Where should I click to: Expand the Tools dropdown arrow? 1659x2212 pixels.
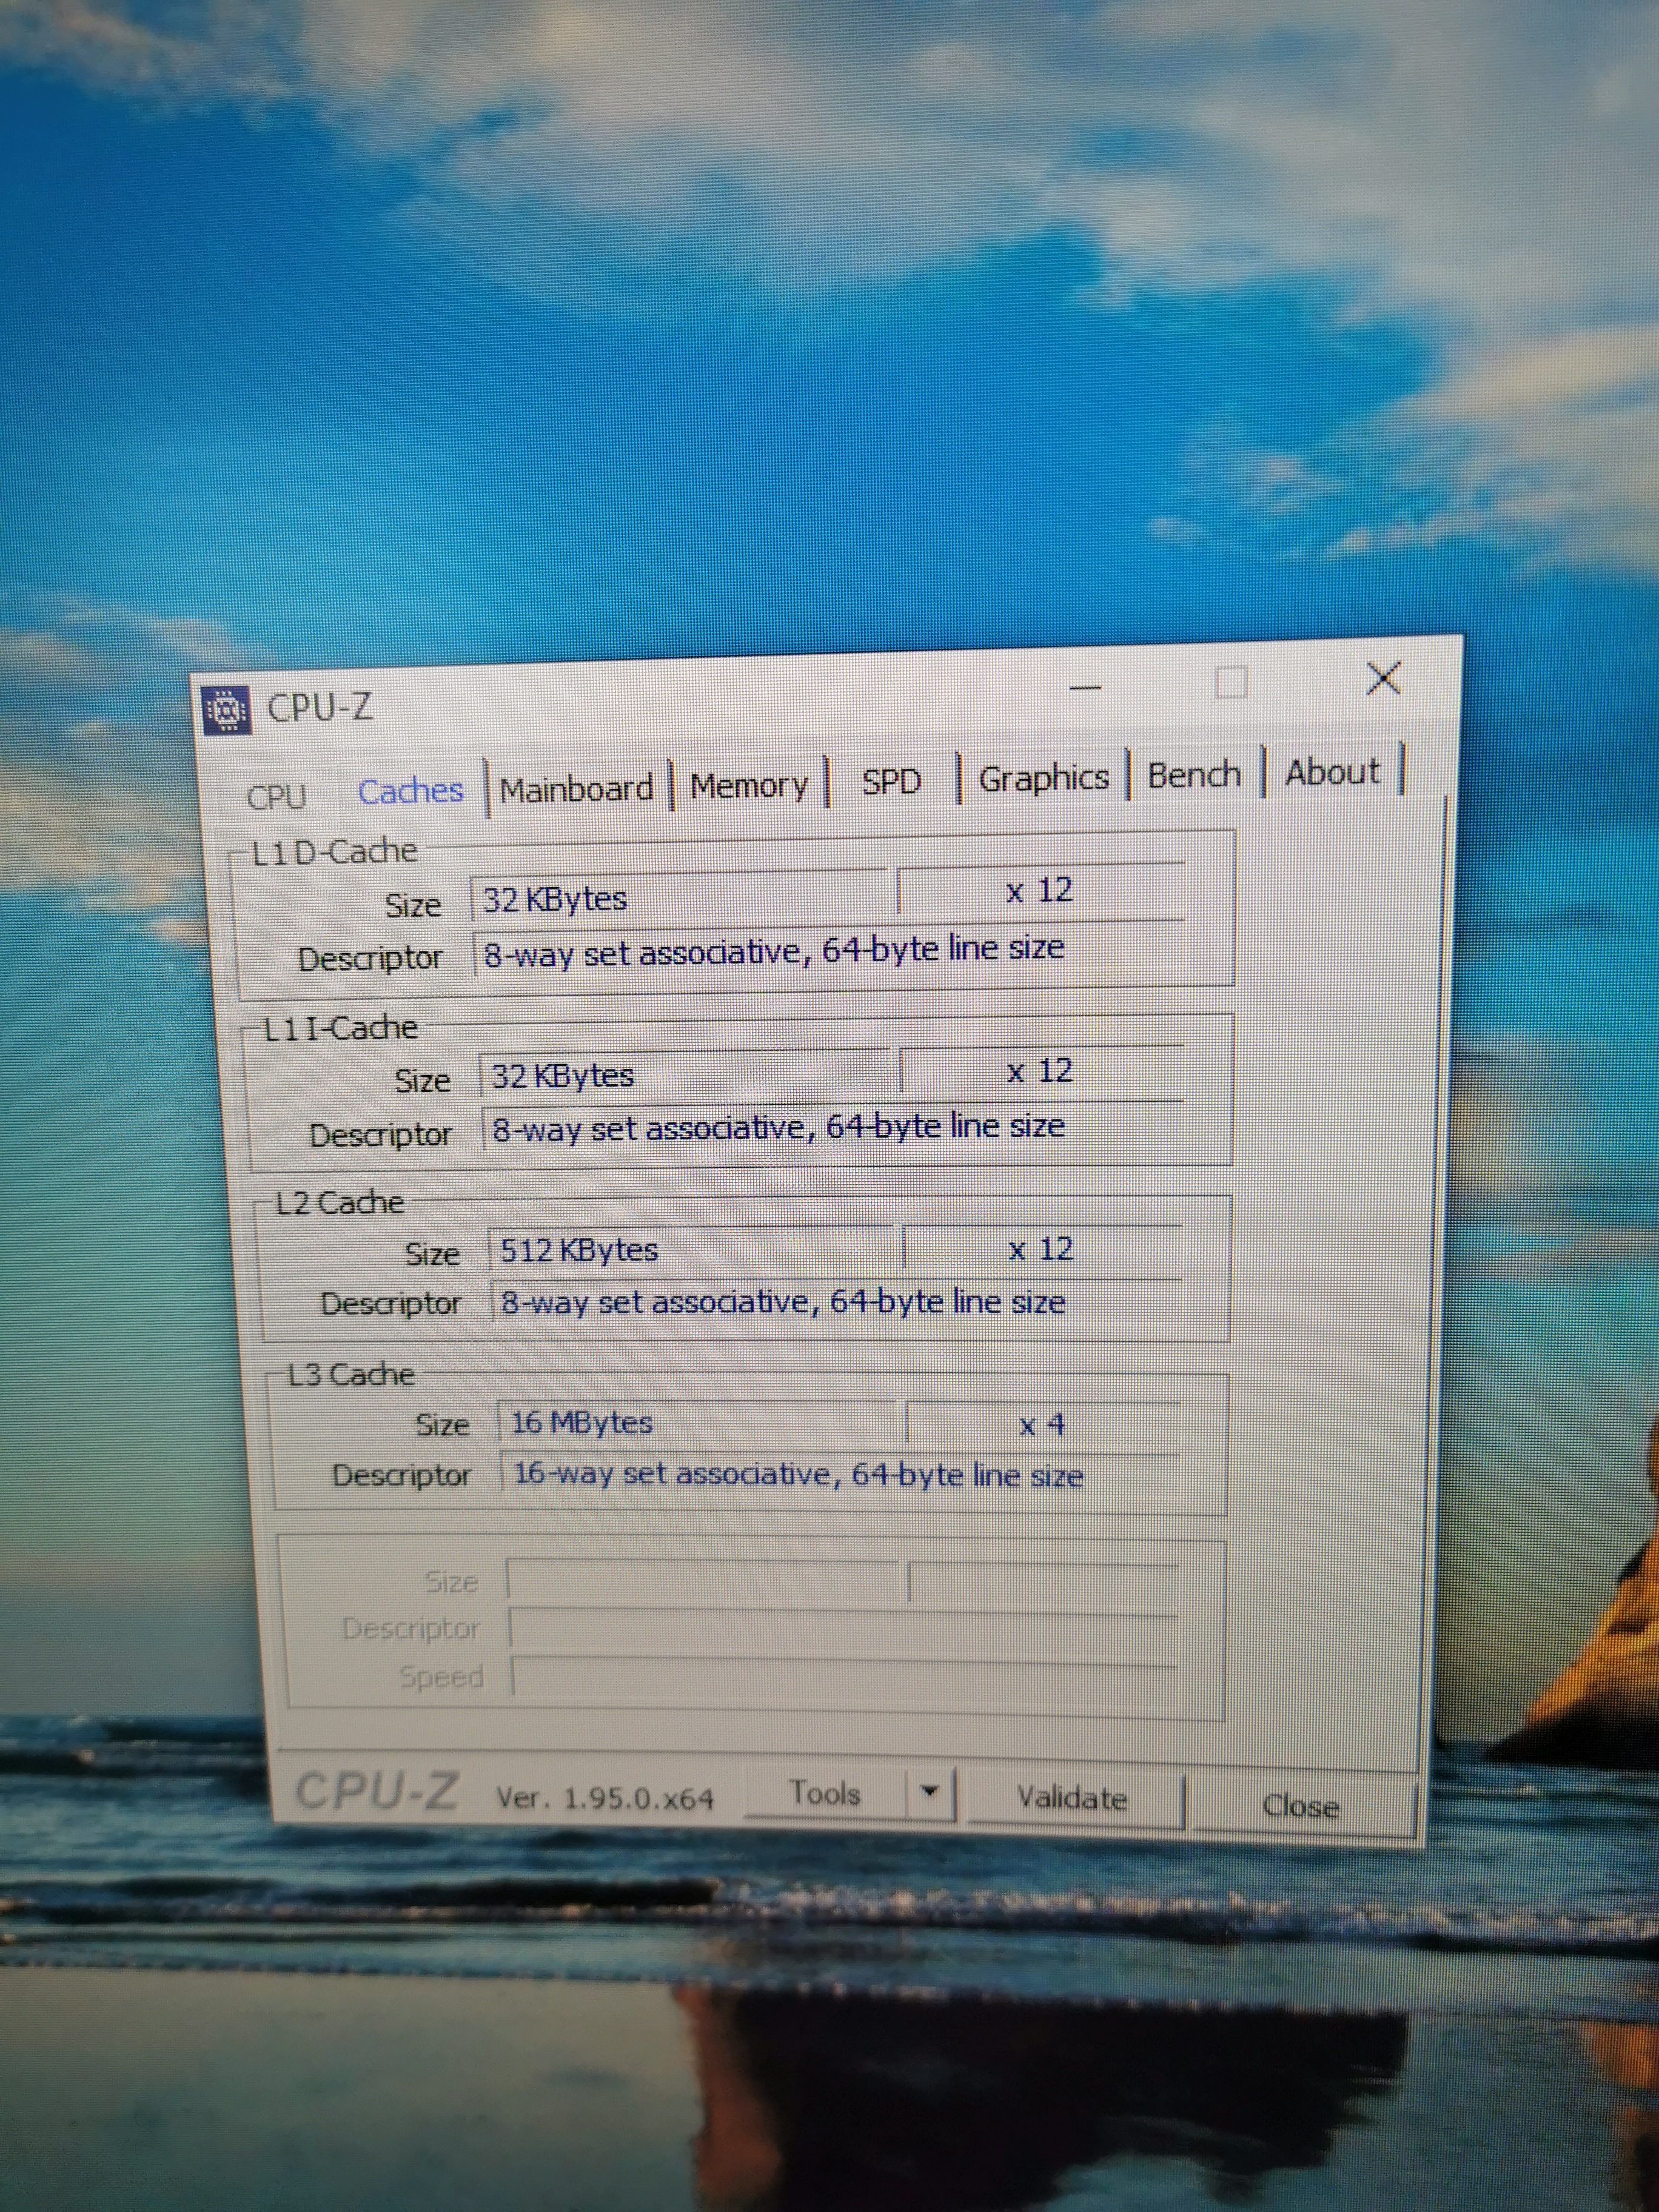[x=929, y=1791]
